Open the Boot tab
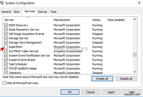The height and width of the screenshot is (97, 143). tap(17, 12)
